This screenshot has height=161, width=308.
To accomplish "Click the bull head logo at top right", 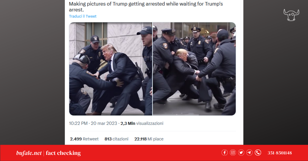I will 291,15.
